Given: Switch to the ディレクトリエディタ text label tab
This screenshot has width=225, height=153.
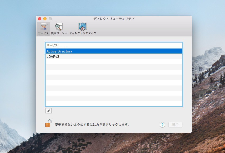Looking at the screenshot, I should [82, 34].
